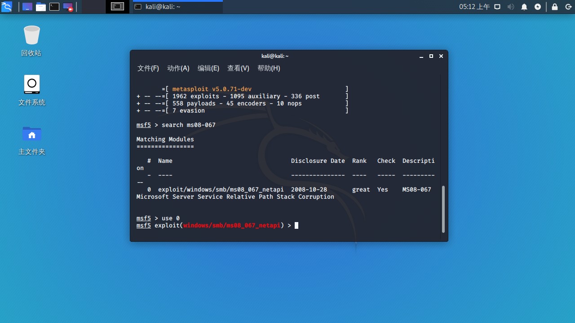
Task: Open the 编辑(E) menu
Action: [x=208, y=68]
